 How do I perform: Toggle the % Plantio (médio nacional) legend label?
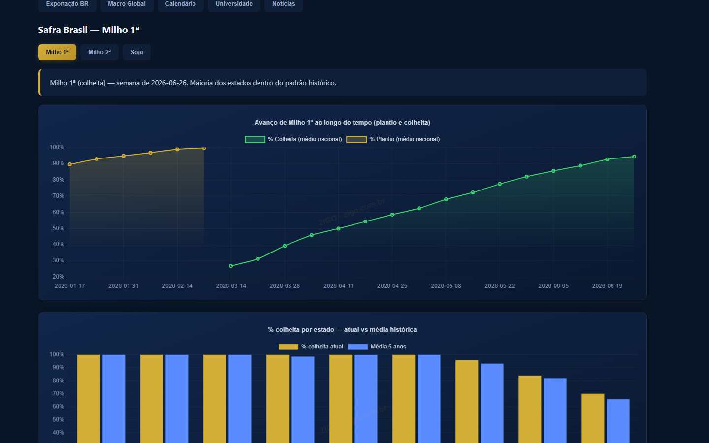pyautogui.click(x=405, y=139)
